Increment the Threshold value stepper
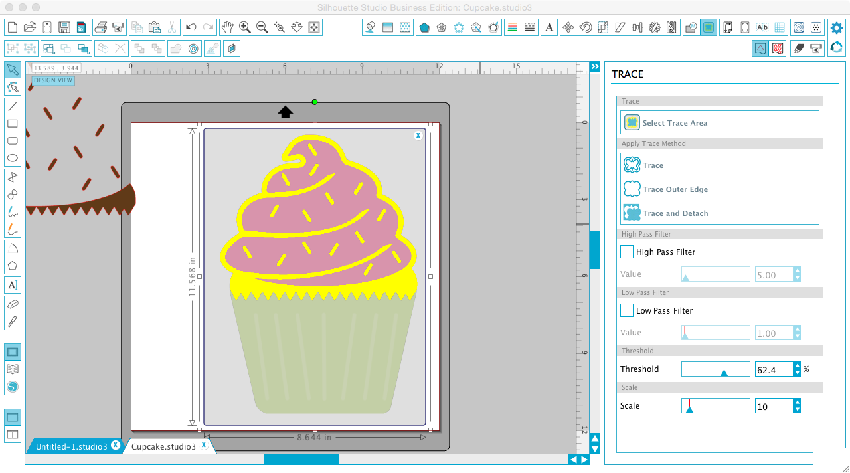 [x=797, y=366]
